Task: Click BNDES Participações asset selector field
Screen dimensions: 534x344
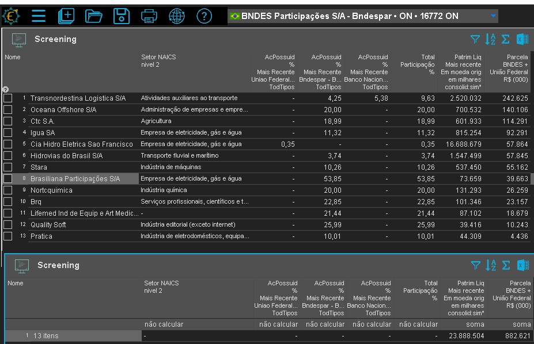Action: click(363, 16)
